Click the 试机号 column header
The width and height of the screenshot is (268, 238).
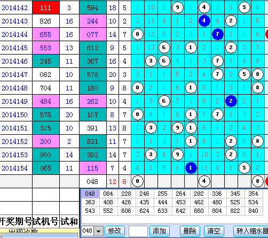tap(46, 221)
